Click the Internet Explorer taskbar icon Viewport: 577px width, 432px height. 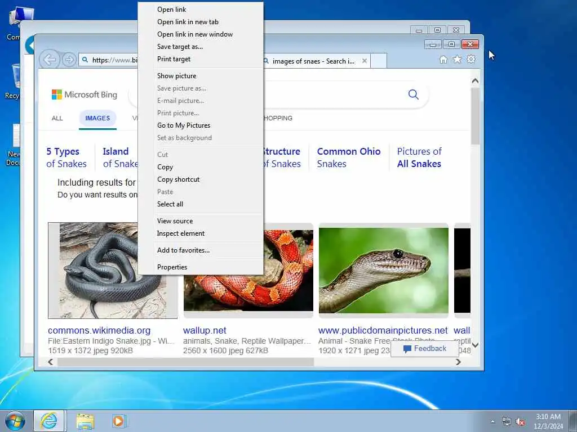[x=49, y=421]
